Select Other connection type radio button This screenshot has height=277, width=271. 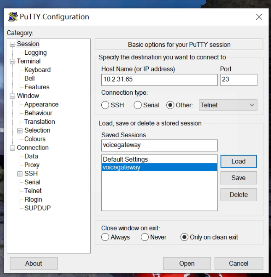coord(170,105)
